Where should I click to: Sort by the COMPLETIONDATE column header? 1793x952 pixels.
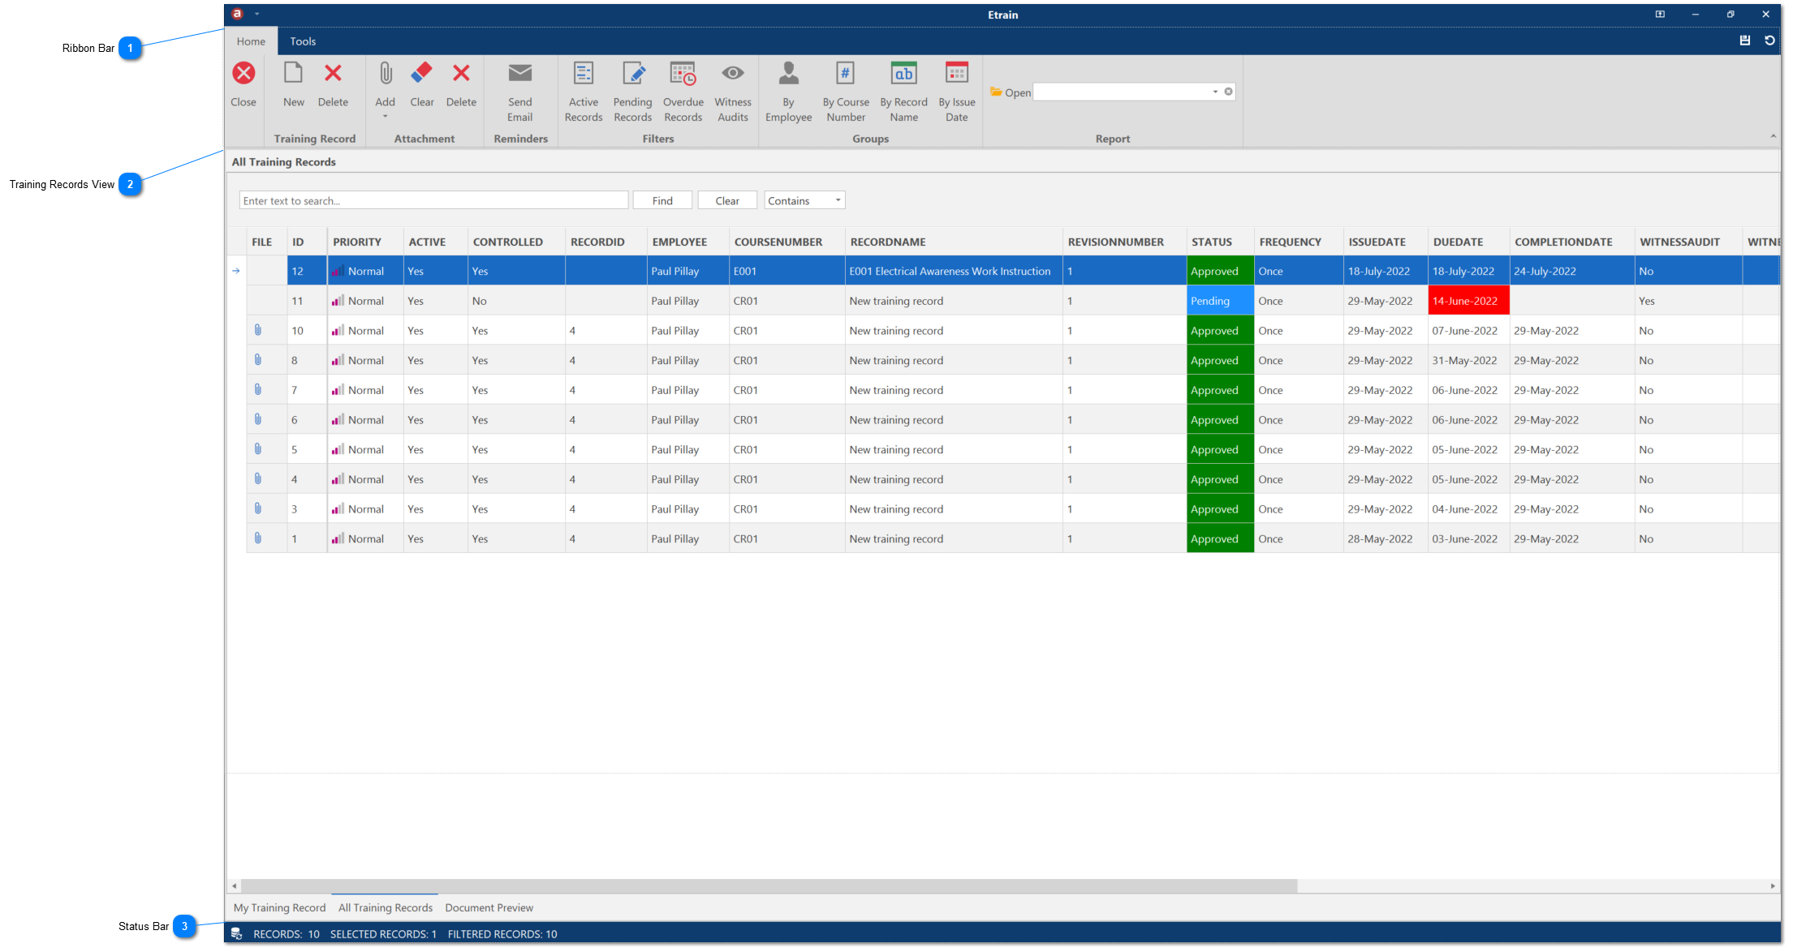1571,242
